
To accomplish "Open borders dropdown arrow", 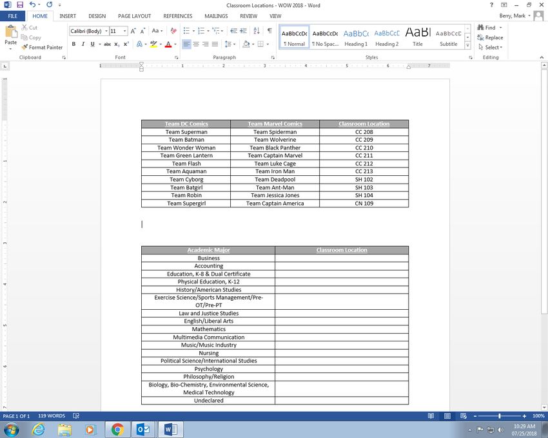I will 268,44.
